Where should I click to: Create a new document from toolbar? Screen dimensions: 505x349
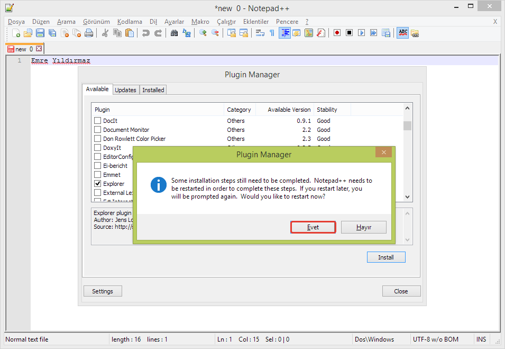(x=16, y=33)
